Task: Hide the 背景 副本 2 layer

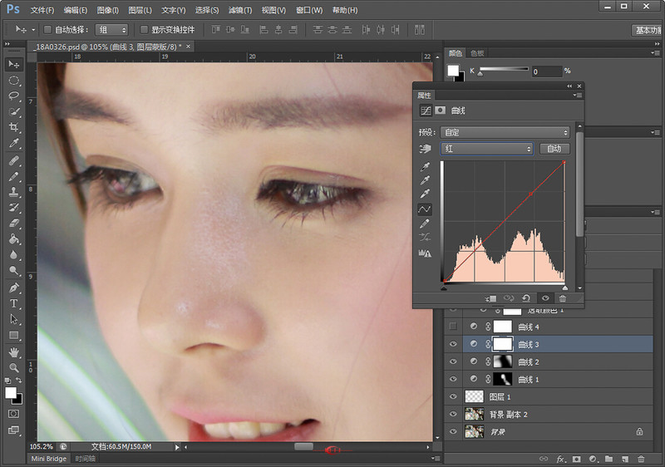Action: coord(453,414)
